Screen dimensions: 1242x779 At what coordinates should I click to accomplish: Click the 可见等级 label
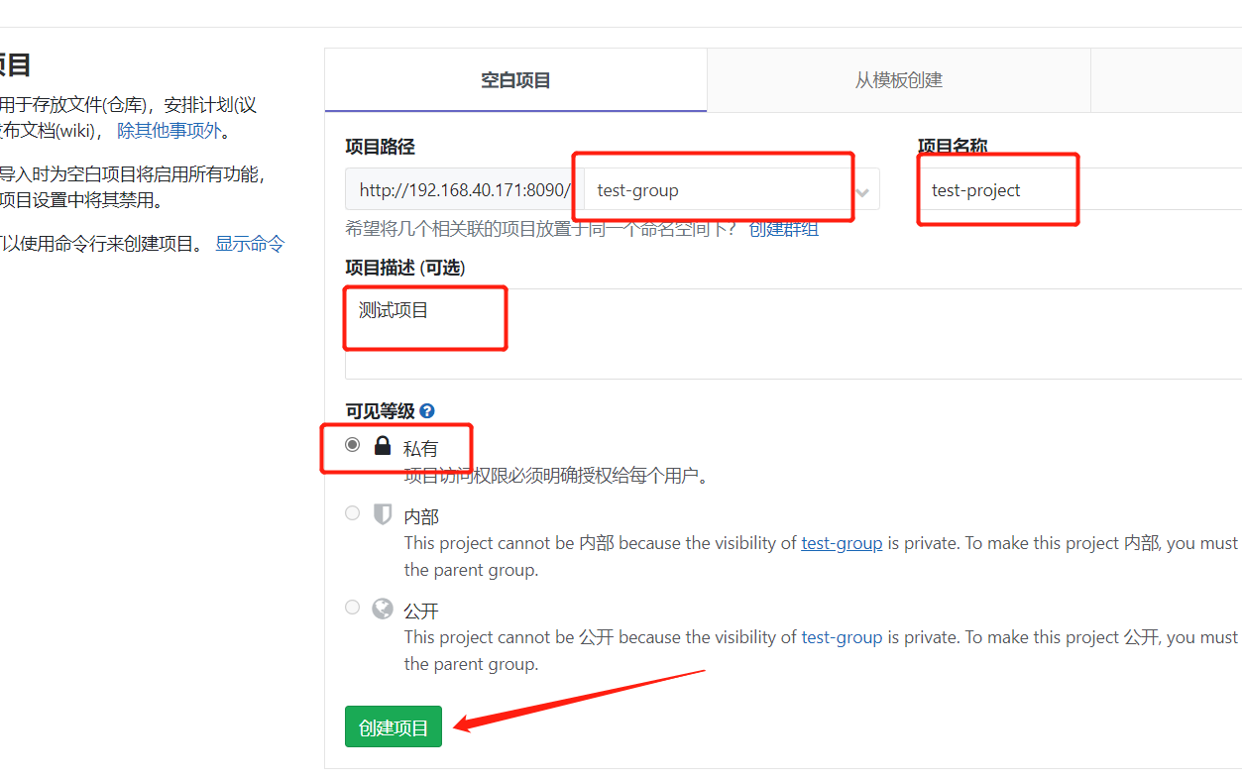(x=380, y=410)
